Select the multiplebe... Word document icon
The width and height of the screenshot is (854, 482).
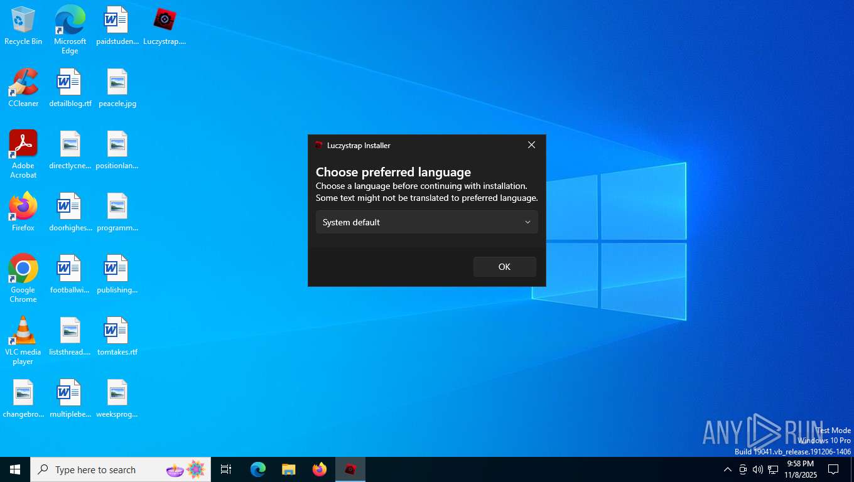tap(70, 399)
